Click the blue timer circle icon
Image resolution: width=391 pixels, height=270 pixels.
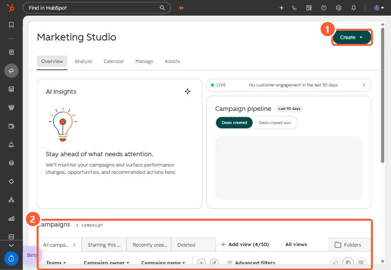11,259
